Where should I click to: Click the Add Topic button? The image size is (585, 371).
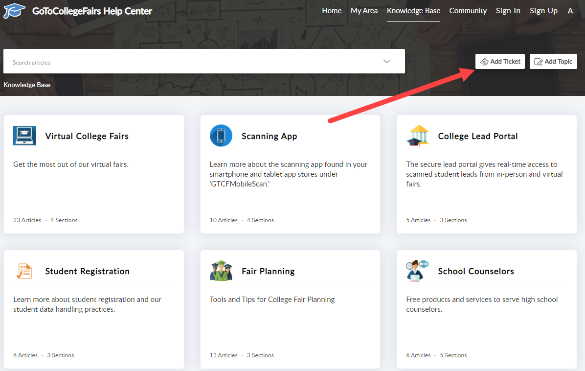pyautogui.click(x=553, y=62)
